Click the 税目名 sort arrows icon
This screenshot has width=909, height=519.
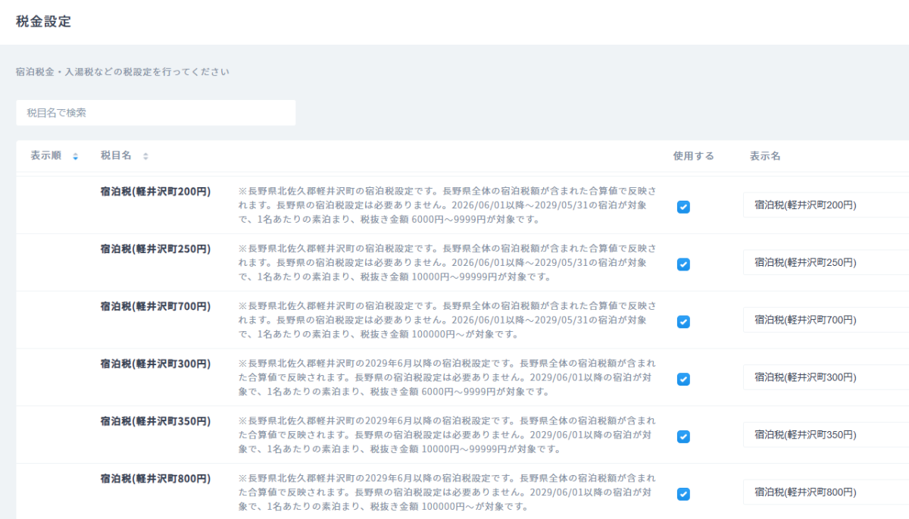[145, 156]
